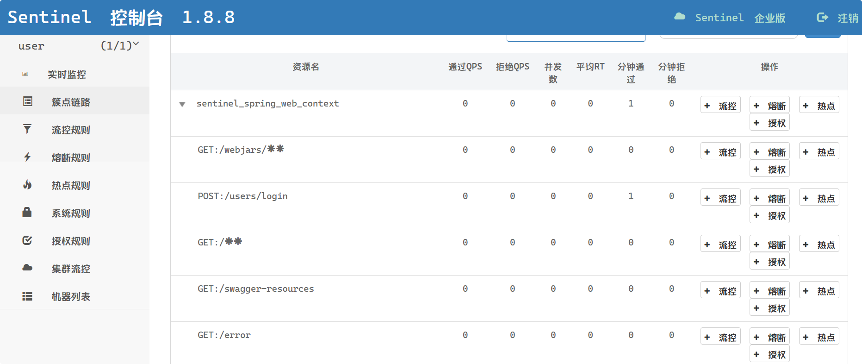Add 授权 rule for GET:/error
The image size is (862, 364).
(769, 354)
